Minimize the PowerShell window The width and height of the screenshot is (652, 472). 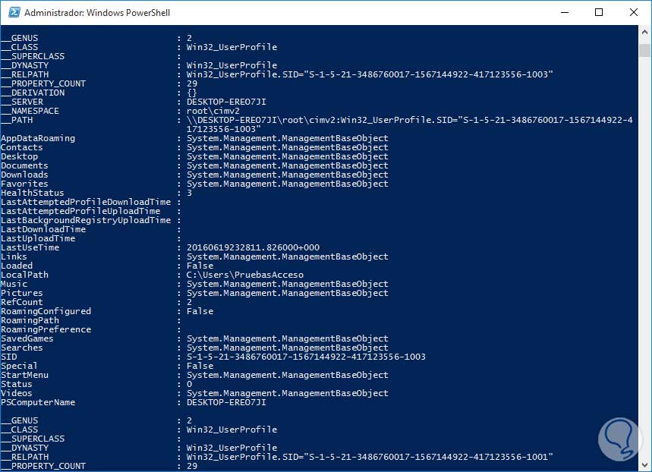point(562,13)
